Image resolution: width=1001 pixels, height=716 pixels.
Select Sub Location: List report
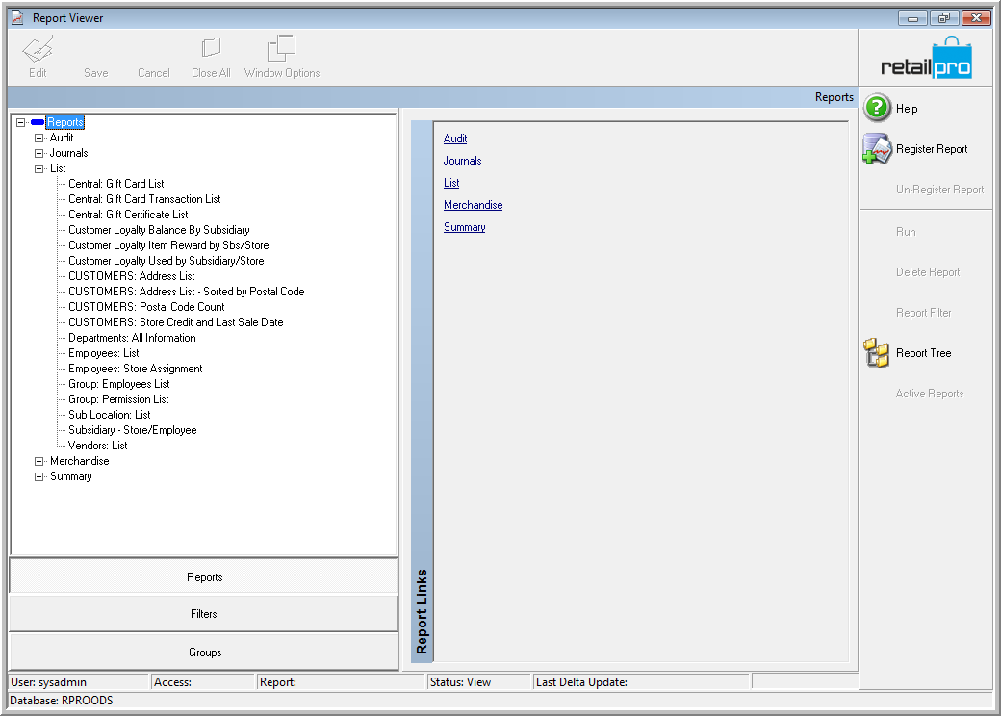coord(109,415)
